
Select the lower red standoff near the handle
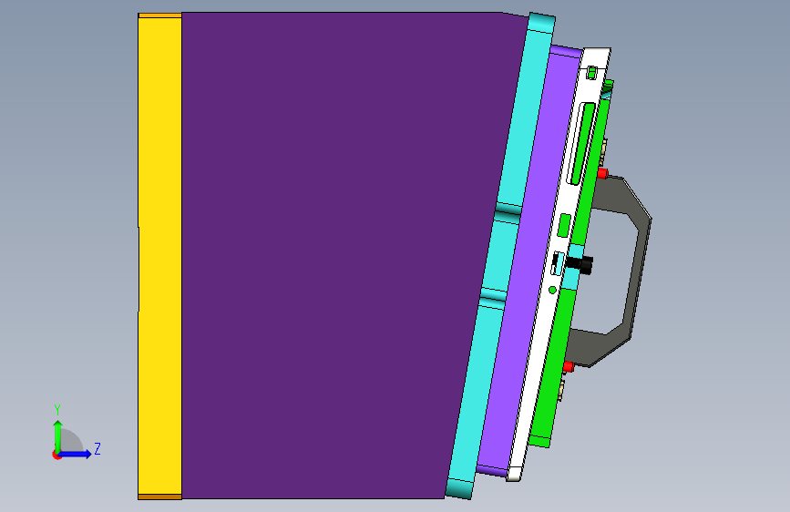click(569, 366)
